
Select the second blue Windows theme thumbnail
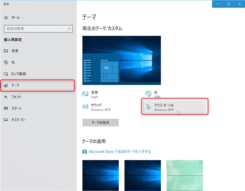coord(142,175)
